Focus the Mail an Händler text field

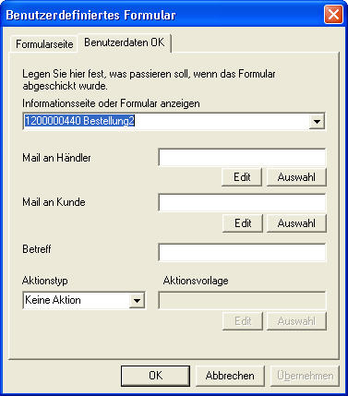(242, 157)
